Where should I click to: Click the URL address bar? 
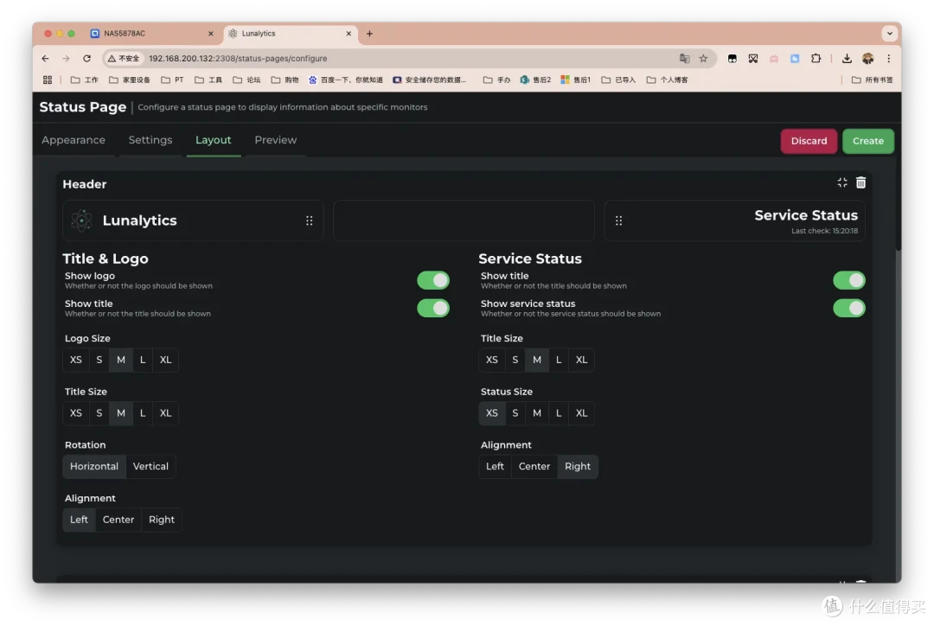411,59
